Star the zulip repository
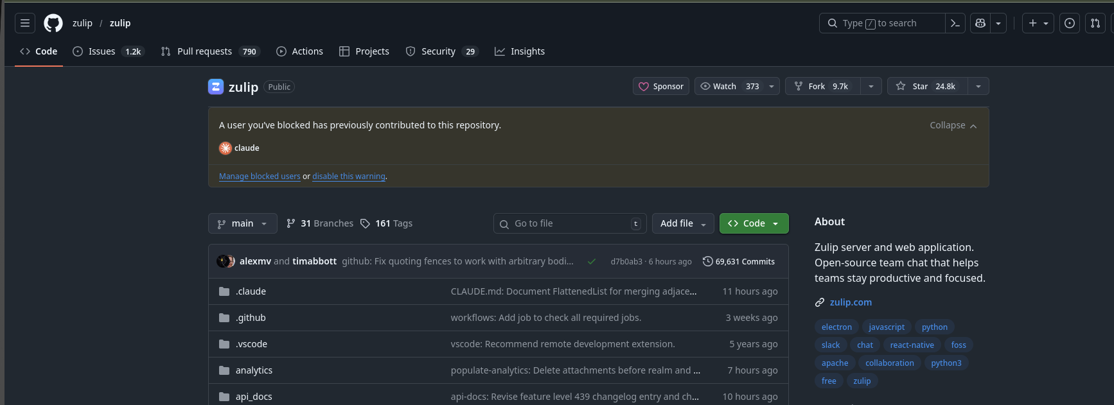The height and width of the screenshot is (405, 1114). pos(927,86)
